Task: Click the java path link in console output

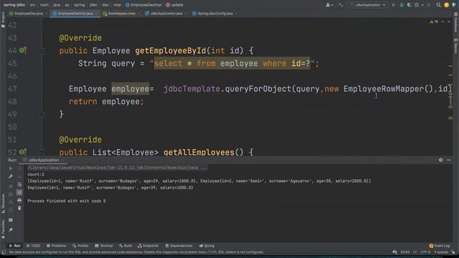Action: coord(117,168)
